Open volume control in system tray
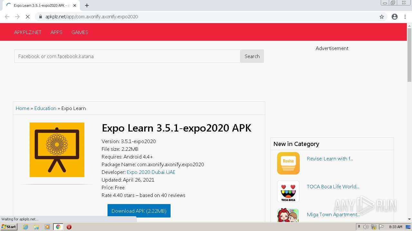 click(366, 227)
